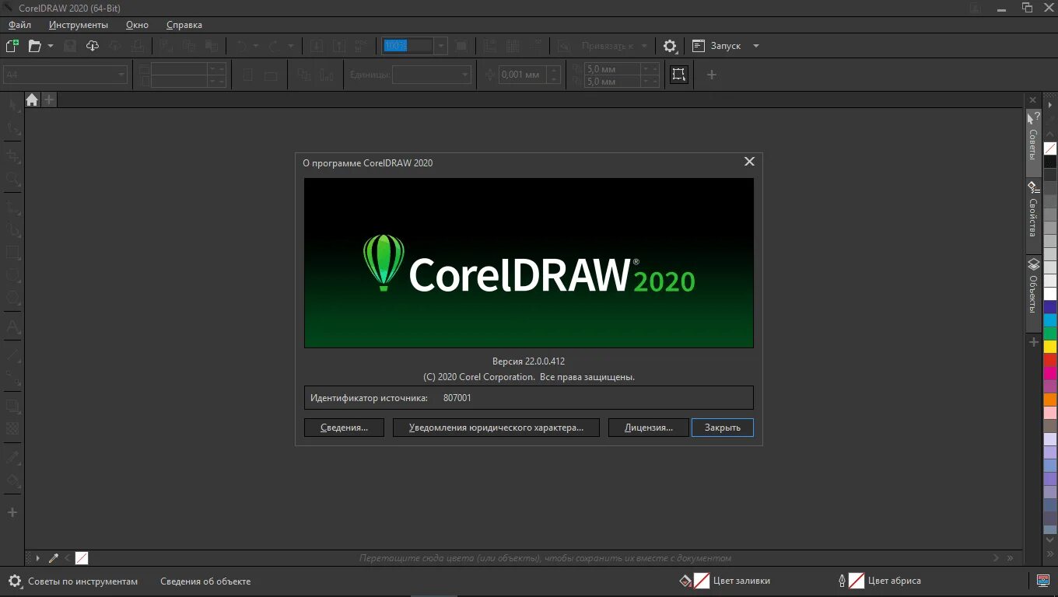Image resolution: width=1058 pixels, height=597 pixels.
Task: Click the nudge distance stepper arrows
Action: pos(554,75)
